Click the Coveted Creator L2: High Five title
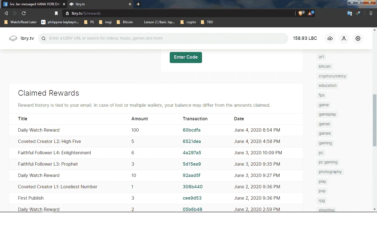The height and width of the screenshot is (235, 377). pos(49,141)
